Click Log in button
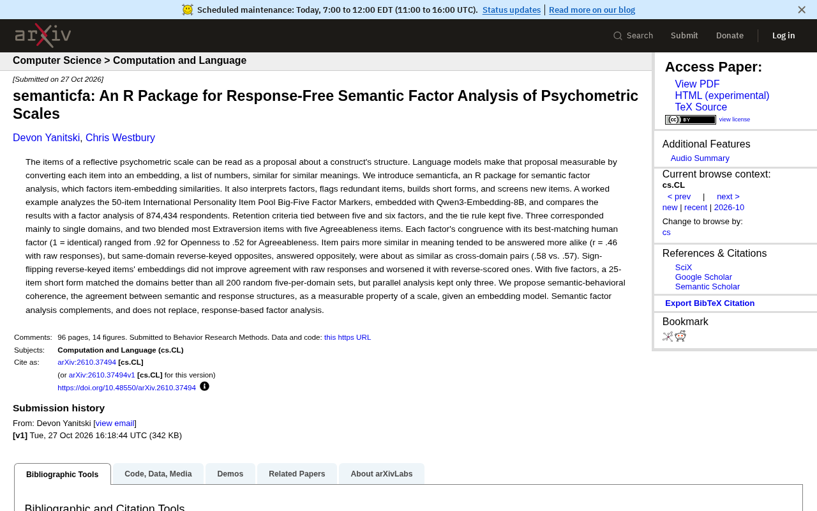Viewport: 817px width, 511px height. pos(783,36)
